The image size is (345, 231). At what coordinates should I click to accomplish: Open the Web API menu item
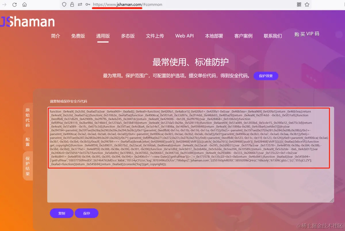(x=185, y=36)
